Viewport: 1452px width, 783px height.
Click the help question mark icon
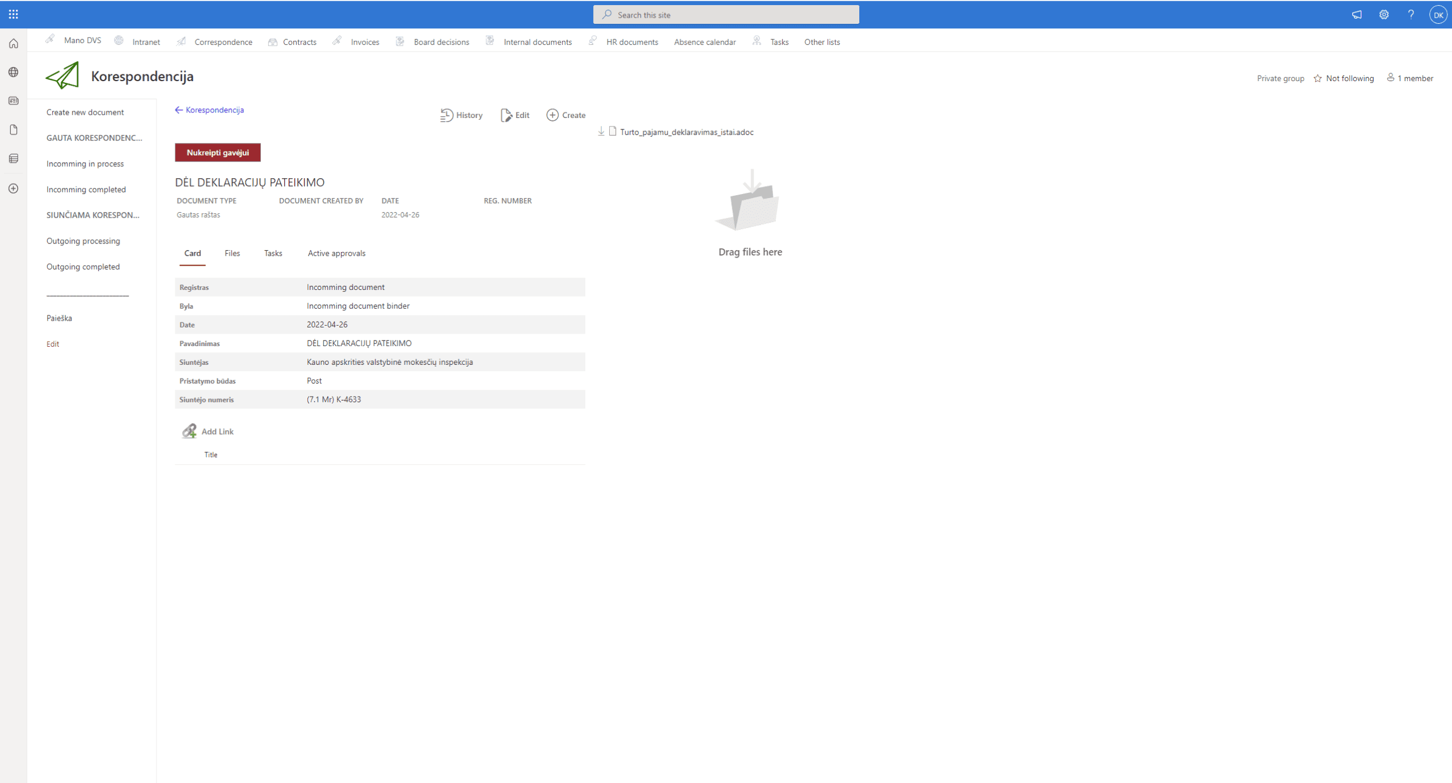(1411, 15)
